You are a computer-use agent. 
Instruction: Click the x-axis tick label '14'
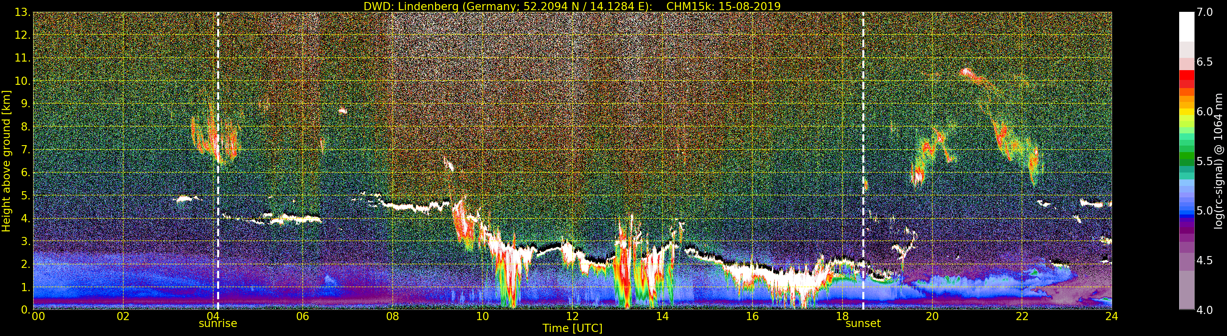click(x=662, y=316)
